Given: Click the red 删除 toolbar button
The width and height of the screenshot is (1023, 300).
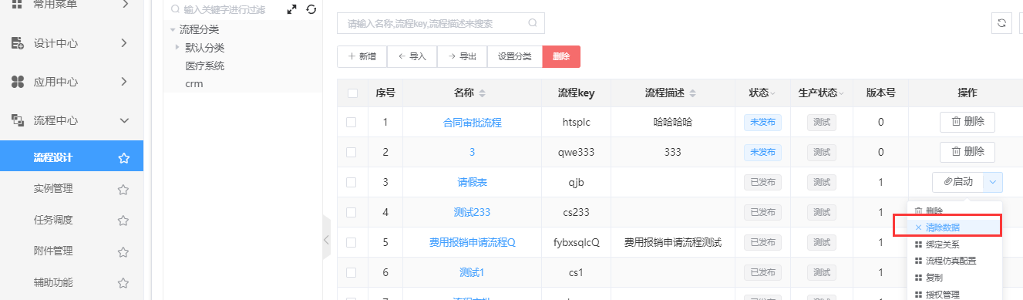Looking at the screenshot, I should click(561, 56).
